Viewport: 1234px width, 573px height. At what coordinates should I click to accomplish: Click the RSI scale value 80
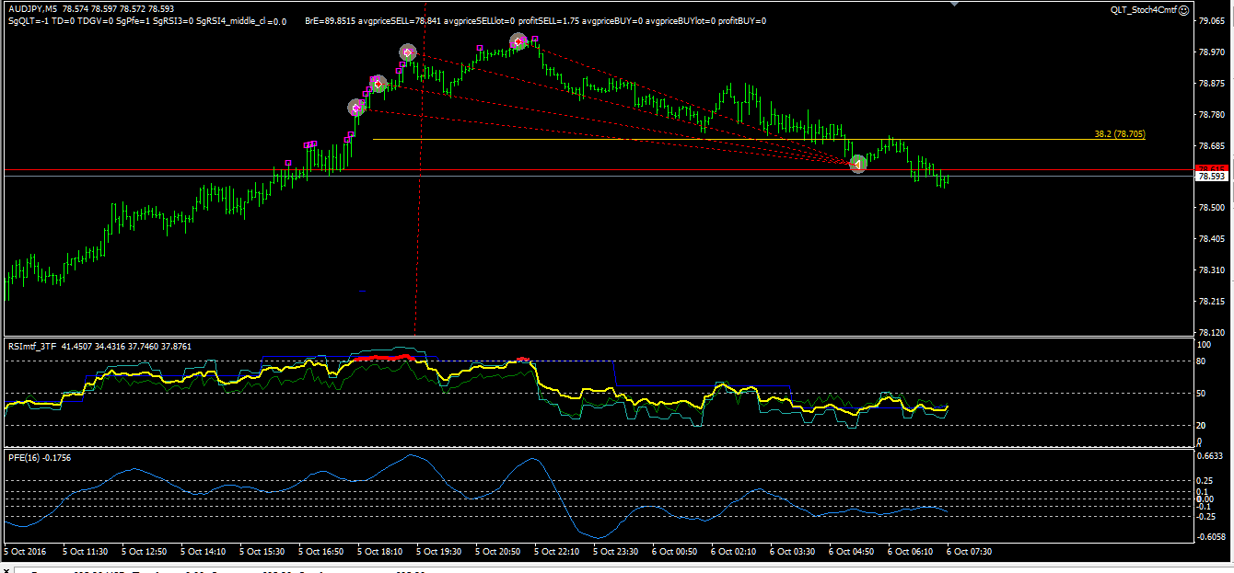click(x=1203, y=361)
